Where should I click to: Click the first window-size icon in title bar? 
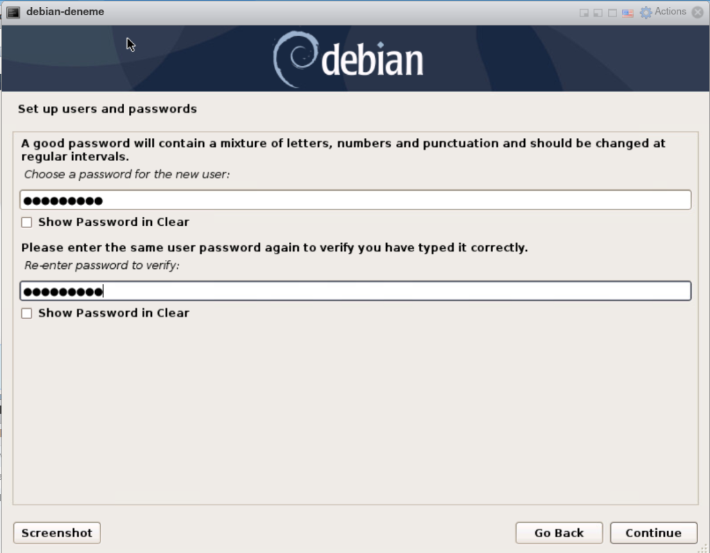[x=584, y=13]
